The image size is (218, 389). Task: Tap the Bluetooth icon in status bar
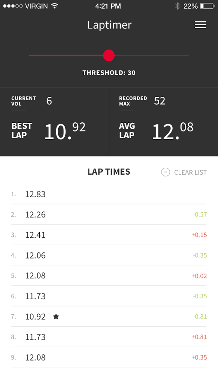(x=177, y=6)
